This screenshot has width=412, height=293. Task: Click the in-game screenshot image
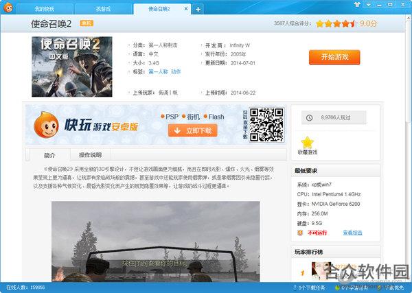[156, 242]
